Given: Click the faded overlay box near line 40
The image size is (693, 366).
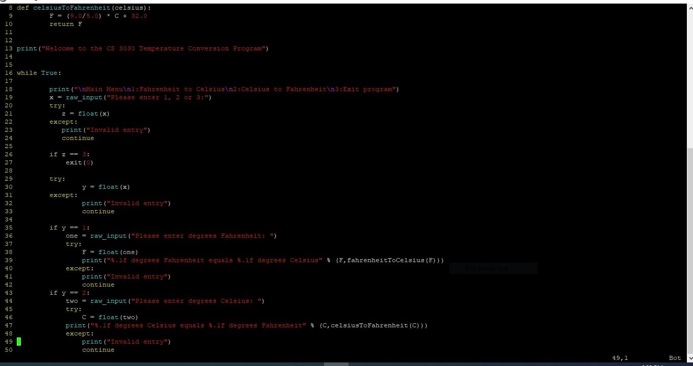Looking at the screenshot, I should 493,268.
